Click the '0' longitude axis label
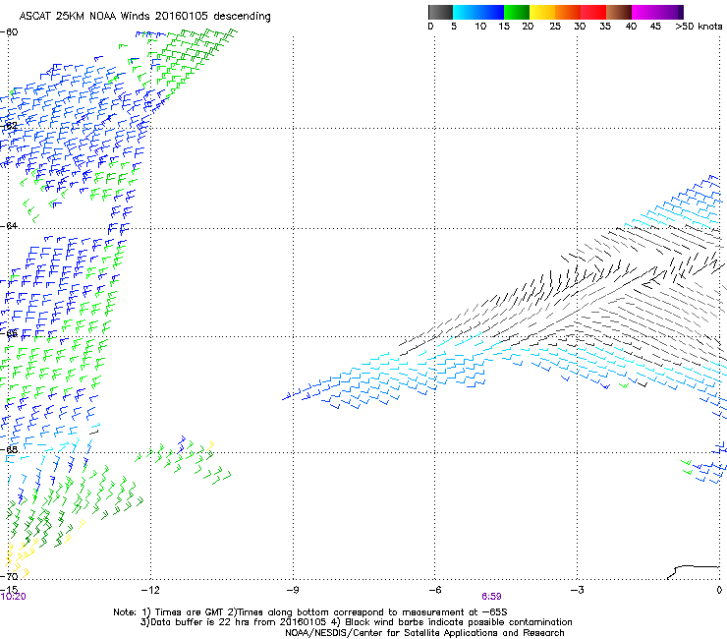 [719, 590]
